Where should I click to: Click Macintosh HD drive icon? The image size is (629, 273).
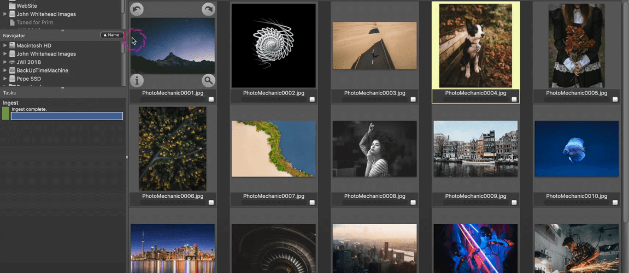point(12,45)
